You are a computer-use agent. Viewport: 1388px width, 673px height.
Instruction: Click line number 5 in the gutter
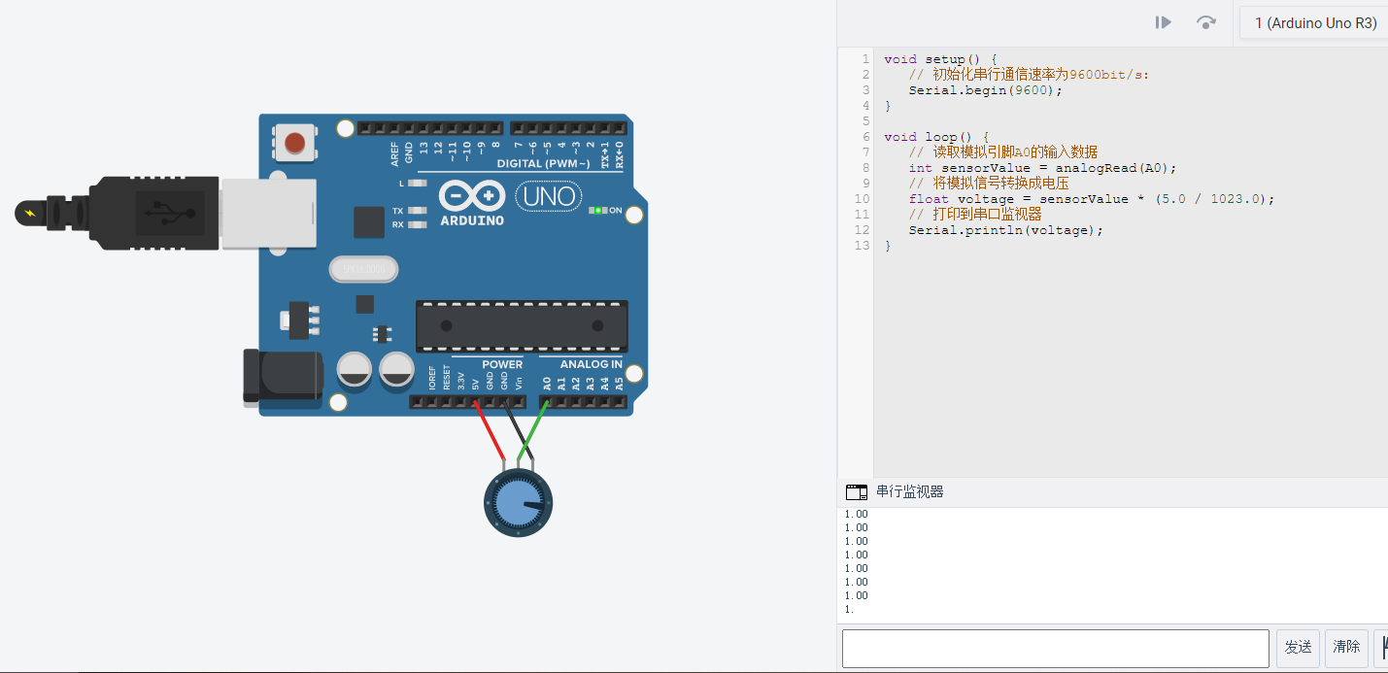[x=866, y=121]
